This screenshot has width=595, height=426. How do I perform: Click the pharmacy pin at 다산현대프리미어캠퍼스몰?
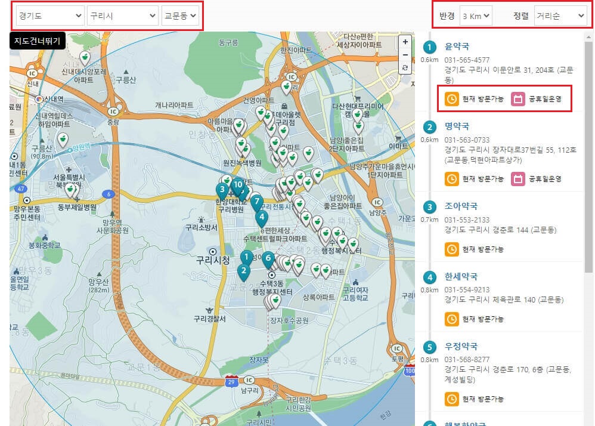[x=358, y=115]
